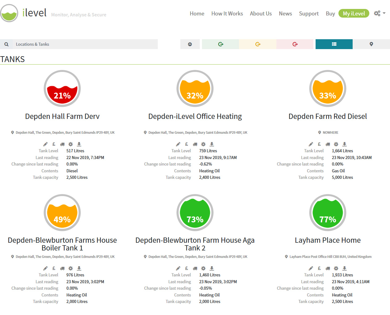Open gear settings for Aga Tank 2
Screen dimensions: 390x315
pyautogui.click(x=203, y=268)
